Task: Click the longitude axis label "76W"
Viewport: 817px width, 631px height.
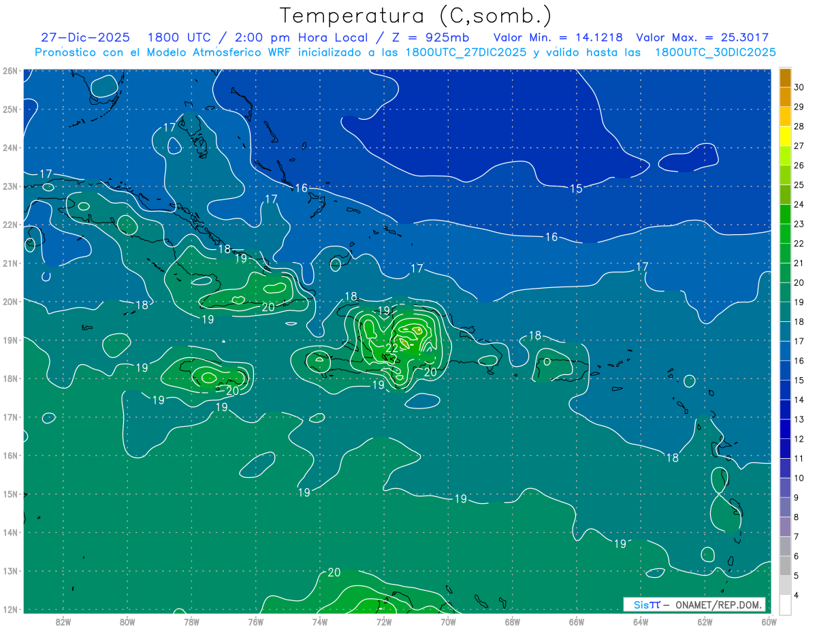Action: (x=255, y=621)
